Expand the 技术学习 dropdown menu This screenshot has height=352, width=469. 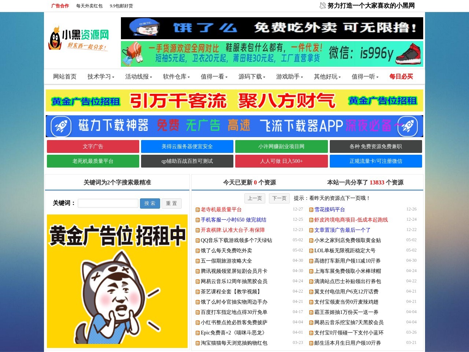[101, 77]
